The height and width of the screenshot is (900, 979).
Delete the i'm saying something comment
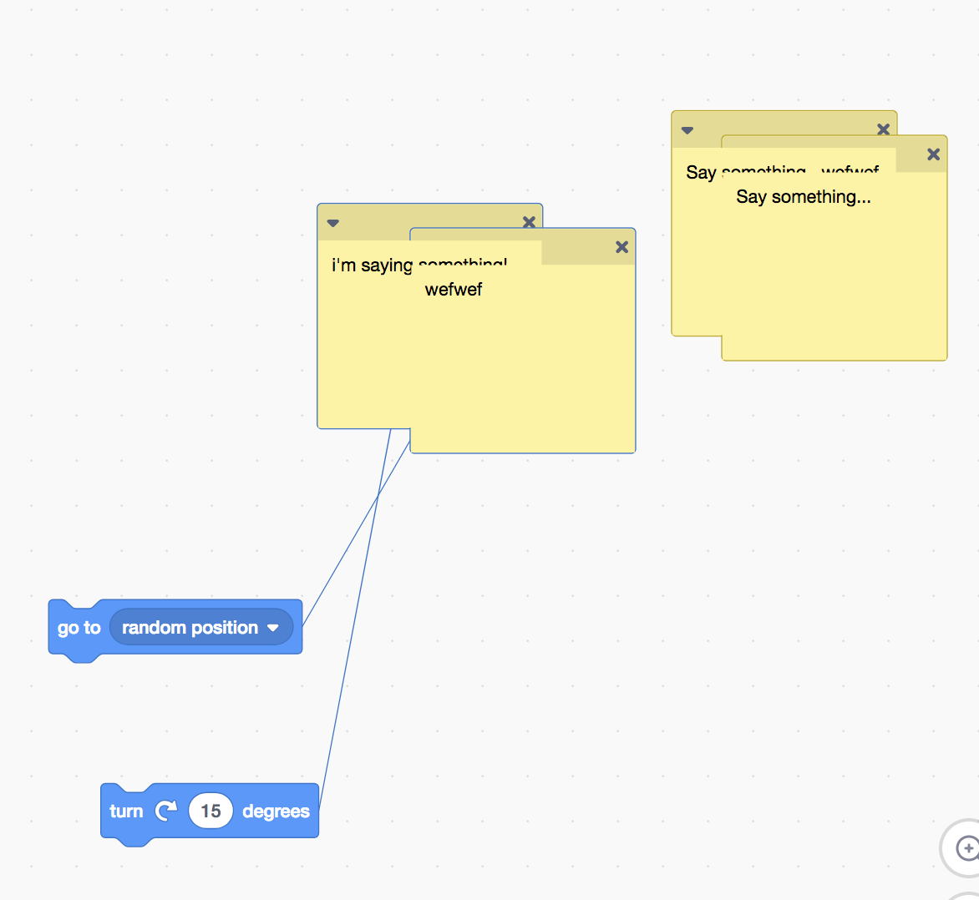[529, 221]
